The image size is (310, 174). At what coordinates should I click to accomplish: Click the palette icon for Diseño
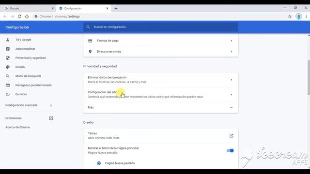(8, 67)
